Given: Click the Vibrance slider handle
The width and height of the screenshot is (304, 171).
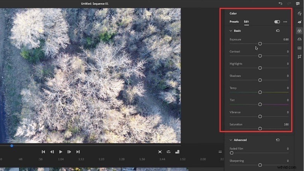Looking at the screenshot, I should [x=260, y=116].
